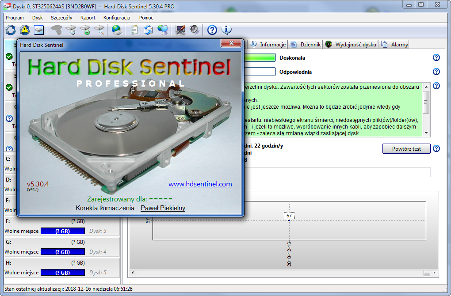
Task: Click the help icon next to Doskonała
Action: pos(436,57)
